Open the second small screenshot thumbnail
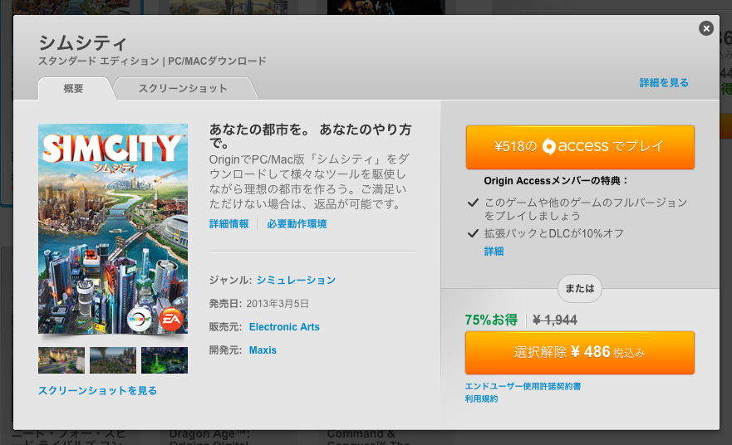Screen dimensions: 732x445 (x=113, y=360)
